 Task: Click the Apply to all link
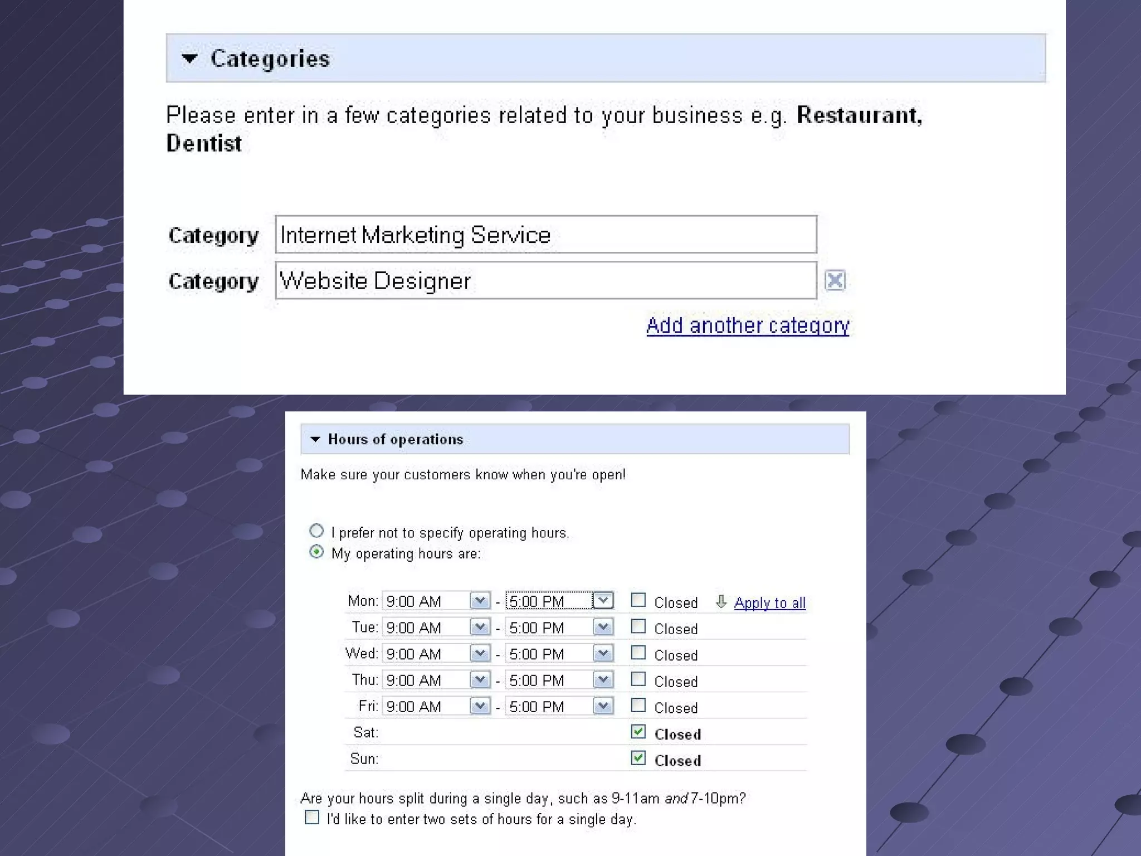click(769, 602)
